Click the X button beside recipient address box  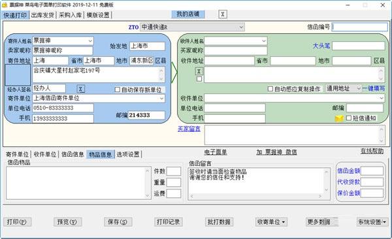pyautogui.click(x=199, y=71)
